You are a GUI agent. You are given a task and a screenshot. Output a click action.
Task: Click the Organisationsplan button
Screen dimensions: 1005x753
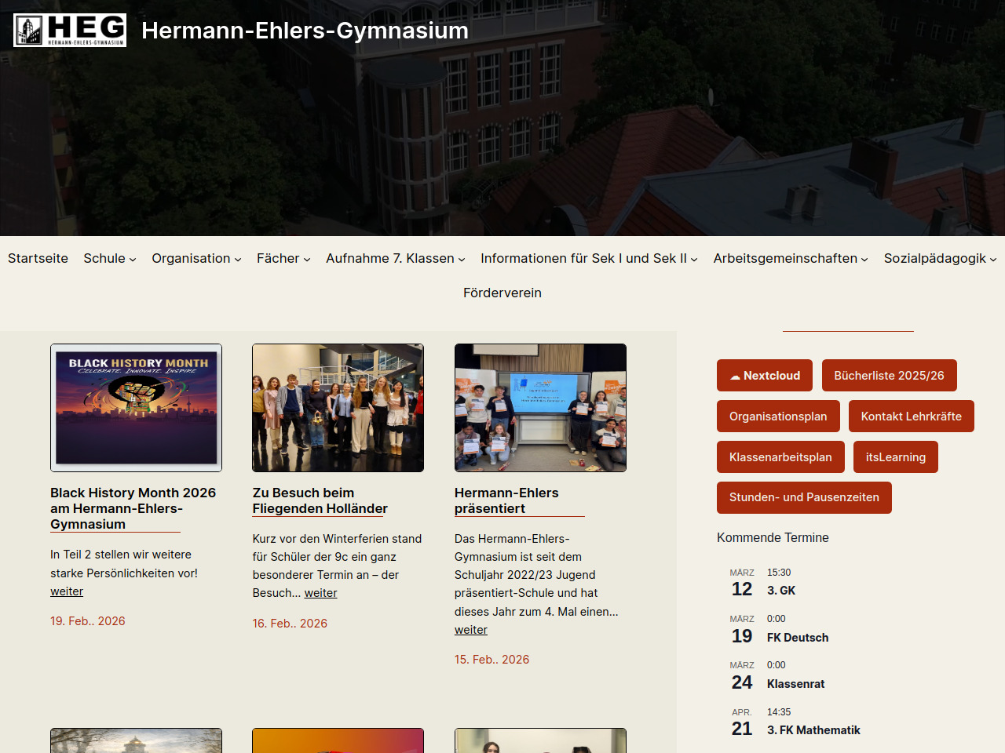point(777,417)
